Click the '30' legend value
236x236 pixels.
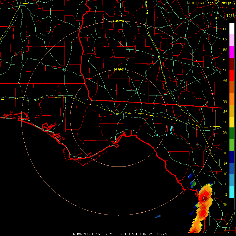[x=225, y=122]
